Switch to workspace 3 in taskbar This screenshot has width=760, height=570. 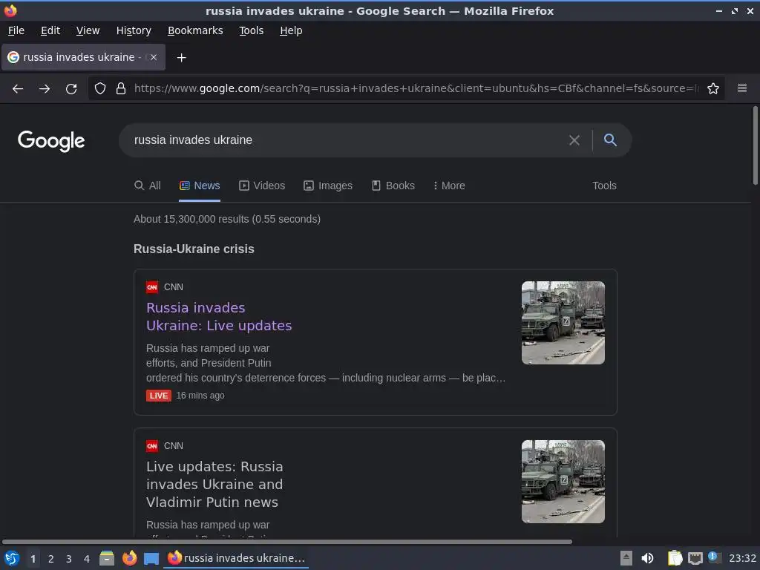point(69,559)
